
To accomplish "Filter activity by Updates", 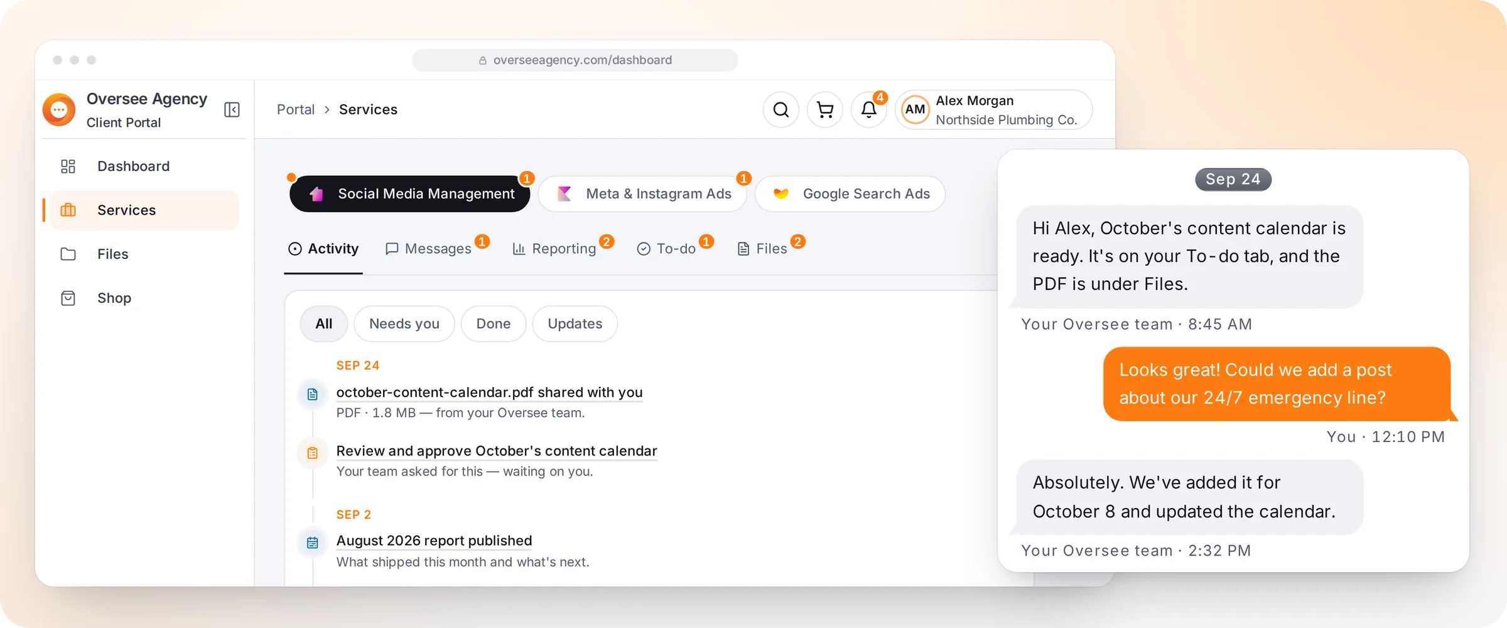I will (x=575, y=324).
